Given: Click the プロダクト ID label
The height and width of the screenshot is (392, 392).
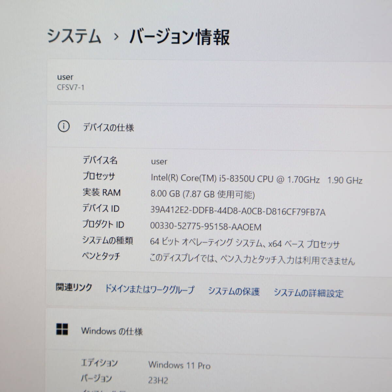Looking at the screenshot, I should (103, 224).
